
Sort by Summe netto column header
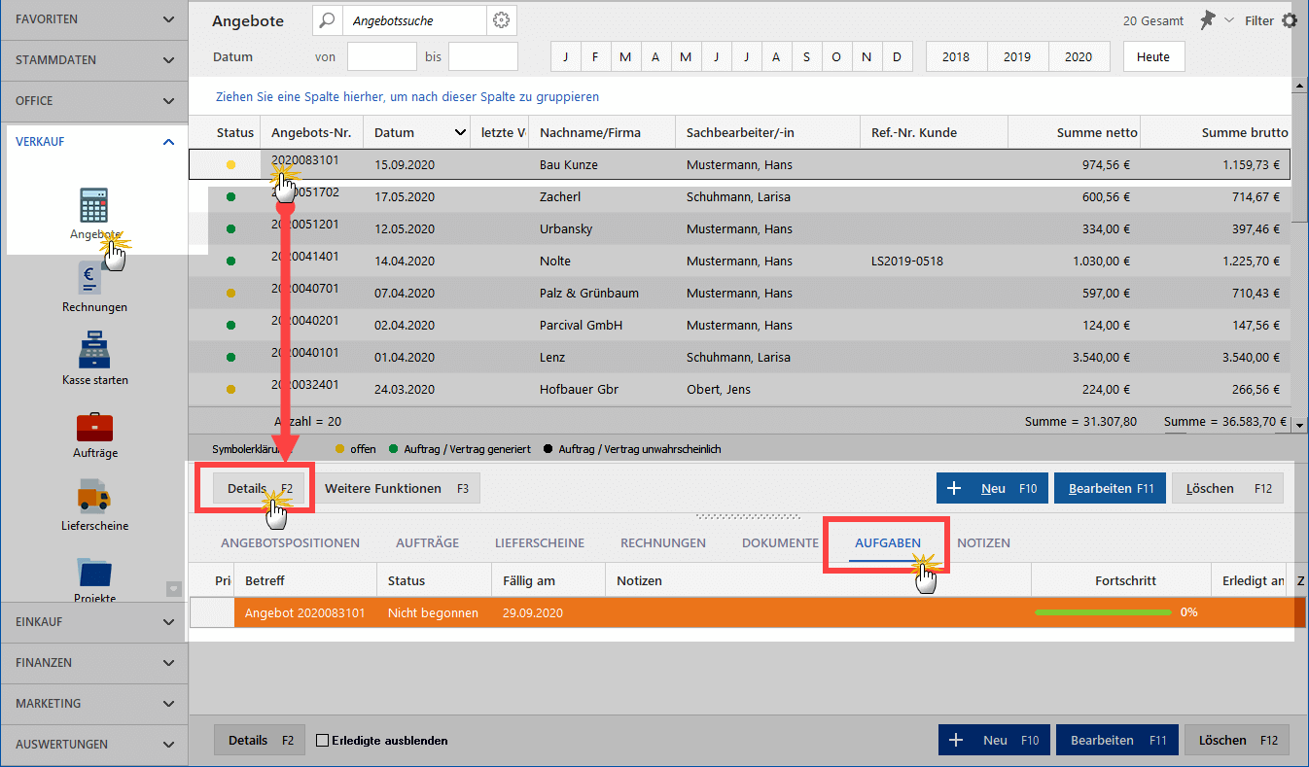[1073, 132]
